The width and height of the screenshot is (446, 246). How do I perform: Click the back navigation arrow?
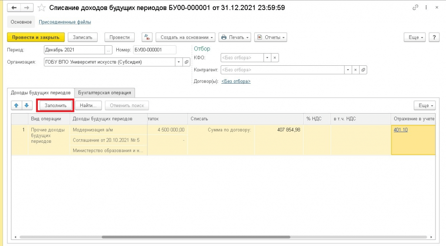pos(14,8)
